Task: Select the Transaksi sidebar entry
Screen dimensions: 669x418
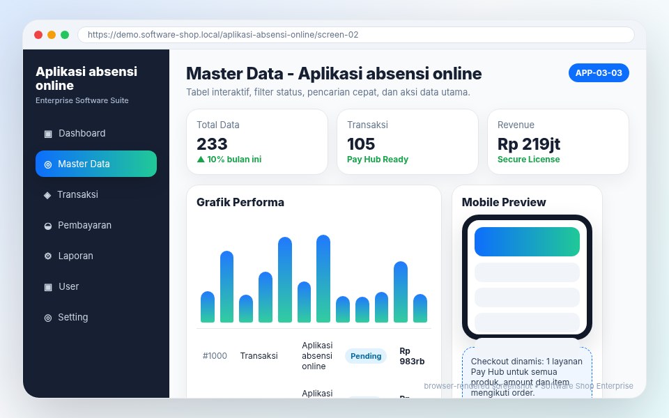Action: [96, 194]
